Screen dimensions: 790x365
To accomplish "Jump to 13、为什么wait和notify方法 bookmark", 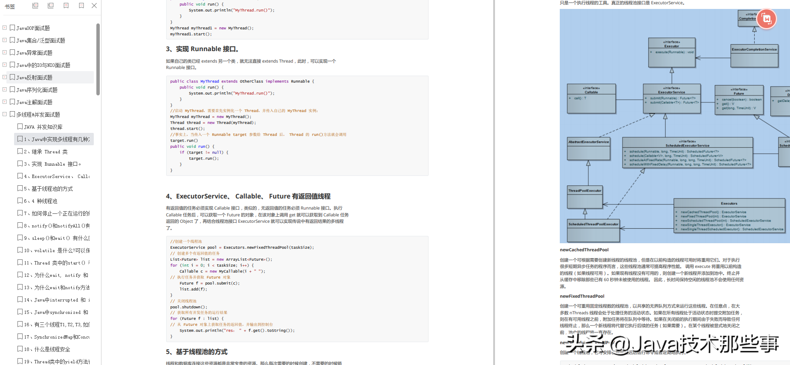I will point(57,287).
